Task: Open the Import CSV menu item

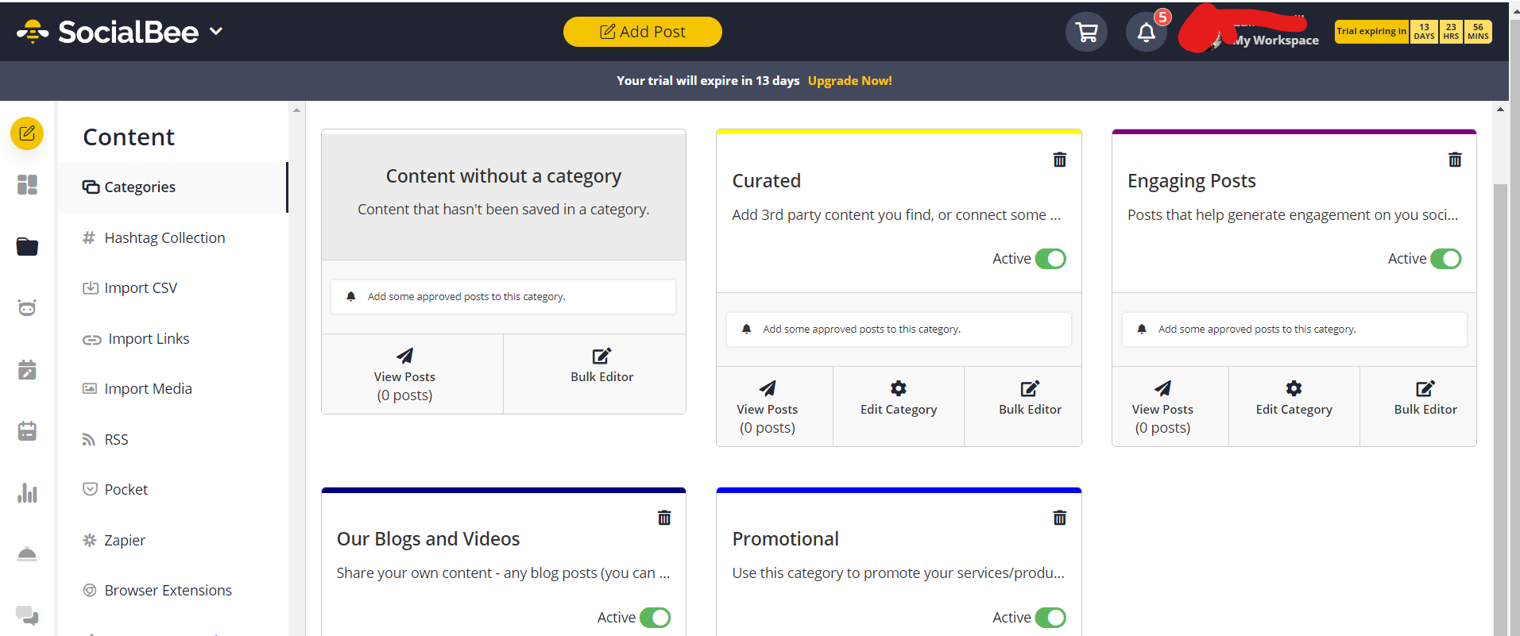Action: [141, 288]
